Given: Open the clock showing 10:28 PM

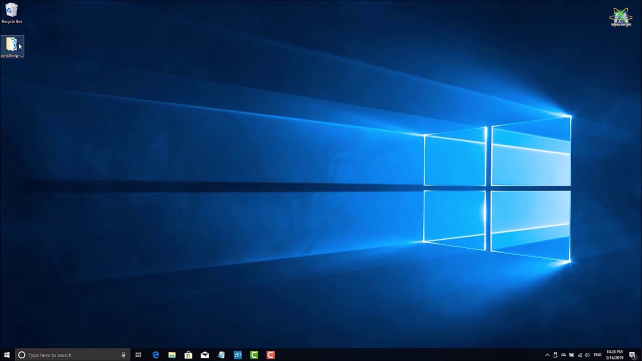Looking at the screenshot, I should (614, 355).
